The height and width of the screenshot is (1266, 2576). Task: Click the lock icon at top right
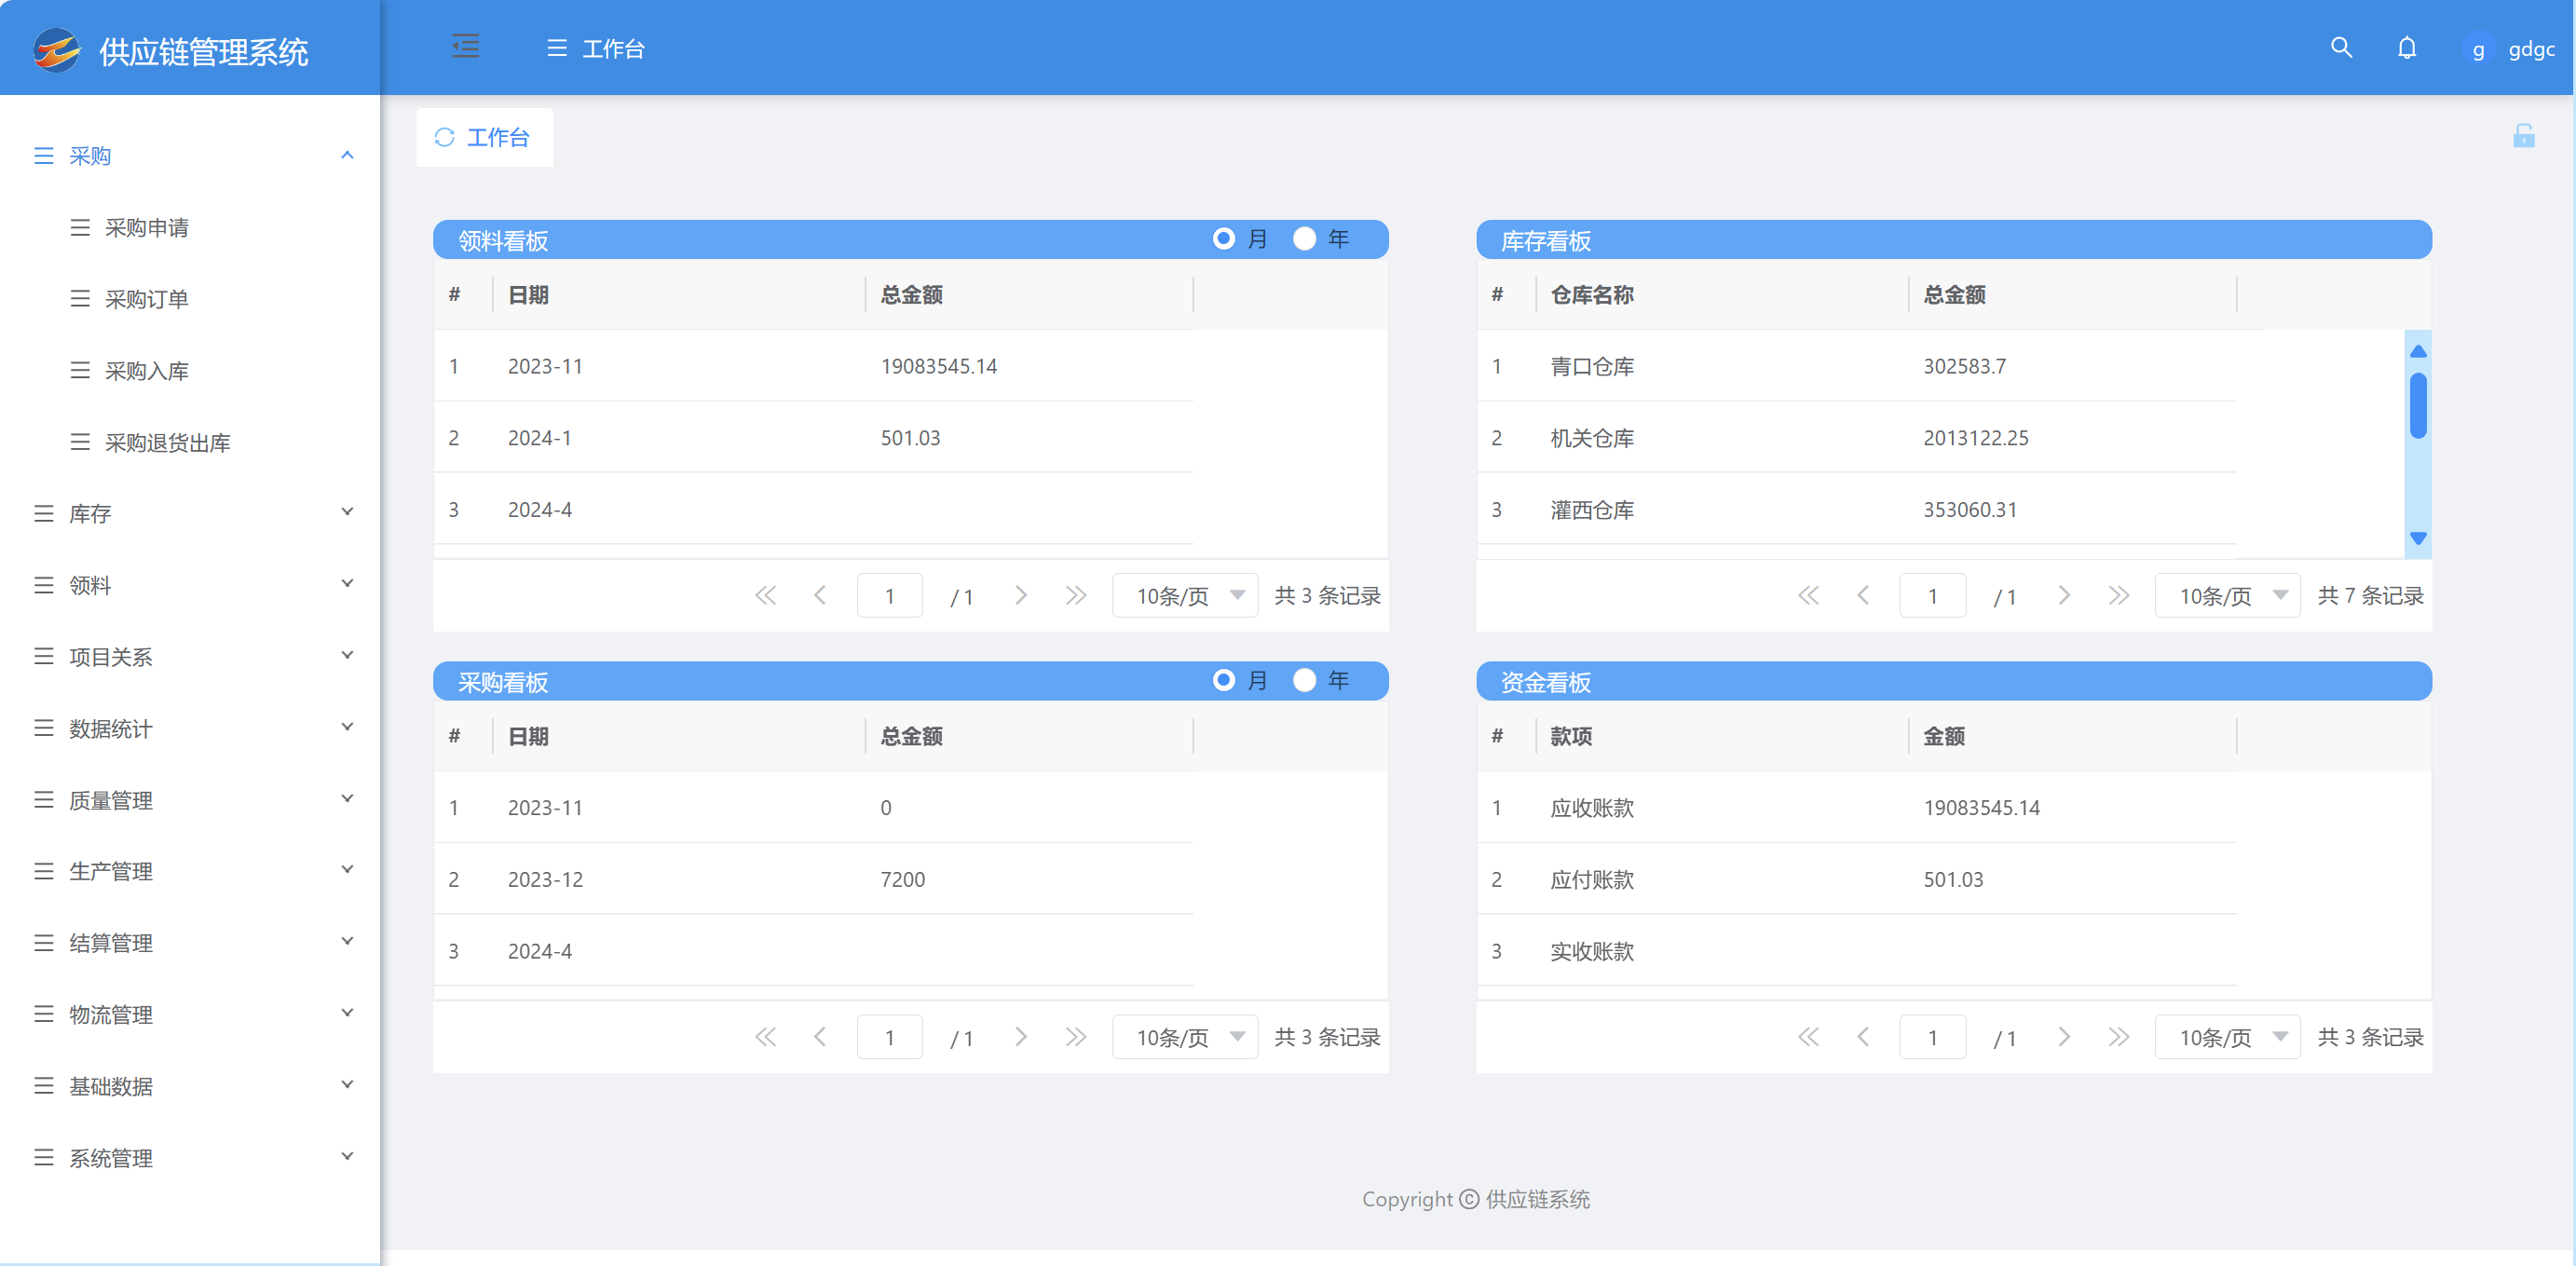(x=2524, y=136)
